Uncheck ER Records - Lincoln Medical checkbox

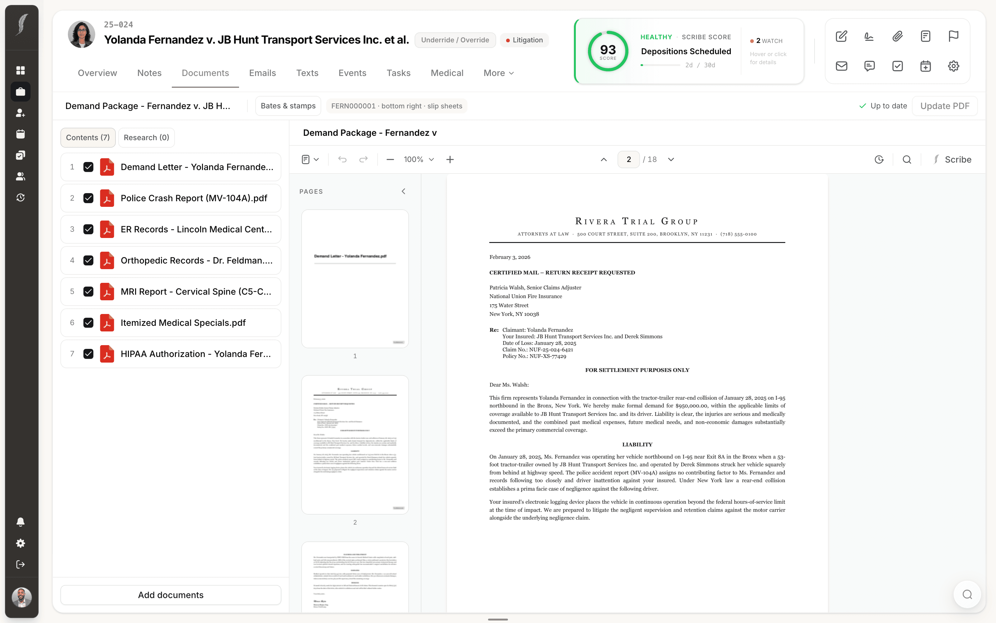(x=88, y=229)
